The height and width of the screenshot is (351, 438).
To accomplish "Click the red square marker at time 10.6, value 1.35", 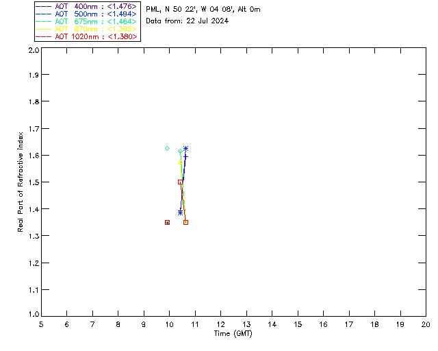I will click(x=185, y=223).
